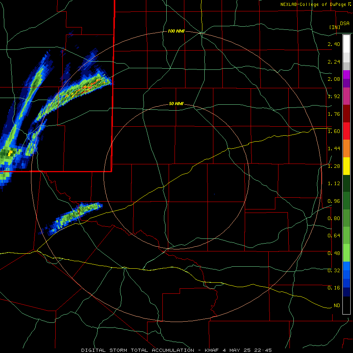
Task: Click the 2.40 legend value
Action: 334,44
